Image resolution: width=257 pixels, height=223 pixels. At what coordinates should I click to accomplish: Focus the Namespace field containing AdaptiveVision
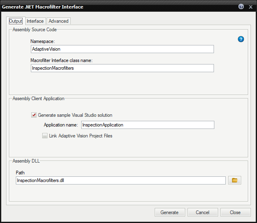coord(122,49)
